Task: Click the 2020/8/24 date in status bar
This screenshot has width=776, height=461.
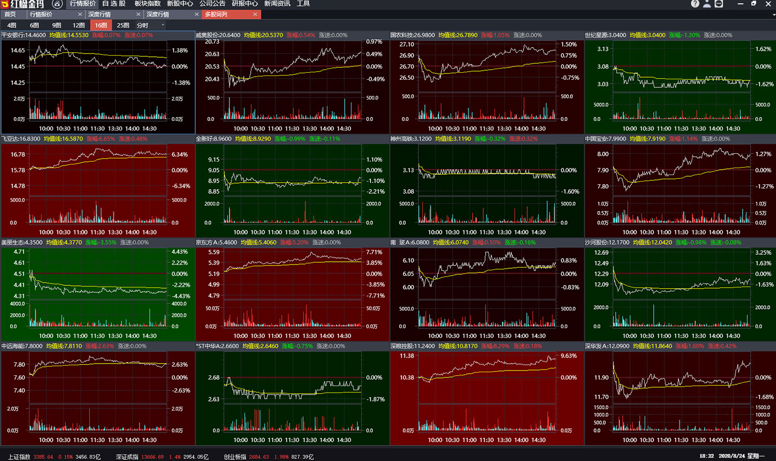Action: (x=733, y=456)
